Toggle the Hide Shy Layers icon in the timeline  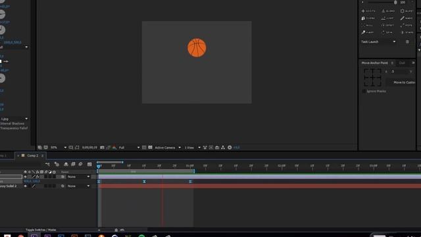(66, 164)
